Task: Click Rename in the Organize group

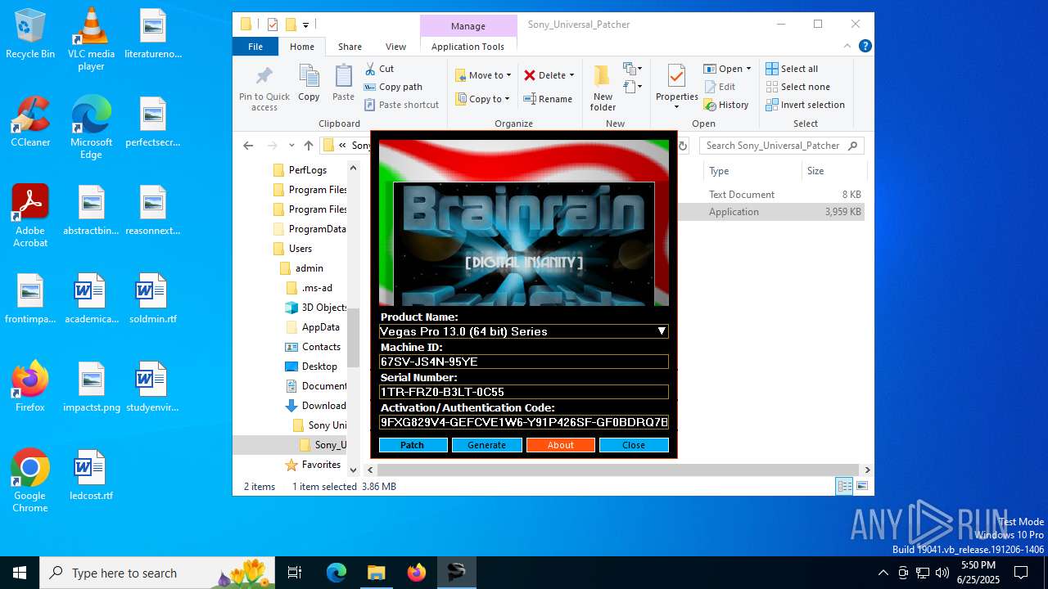Action: 548,99
